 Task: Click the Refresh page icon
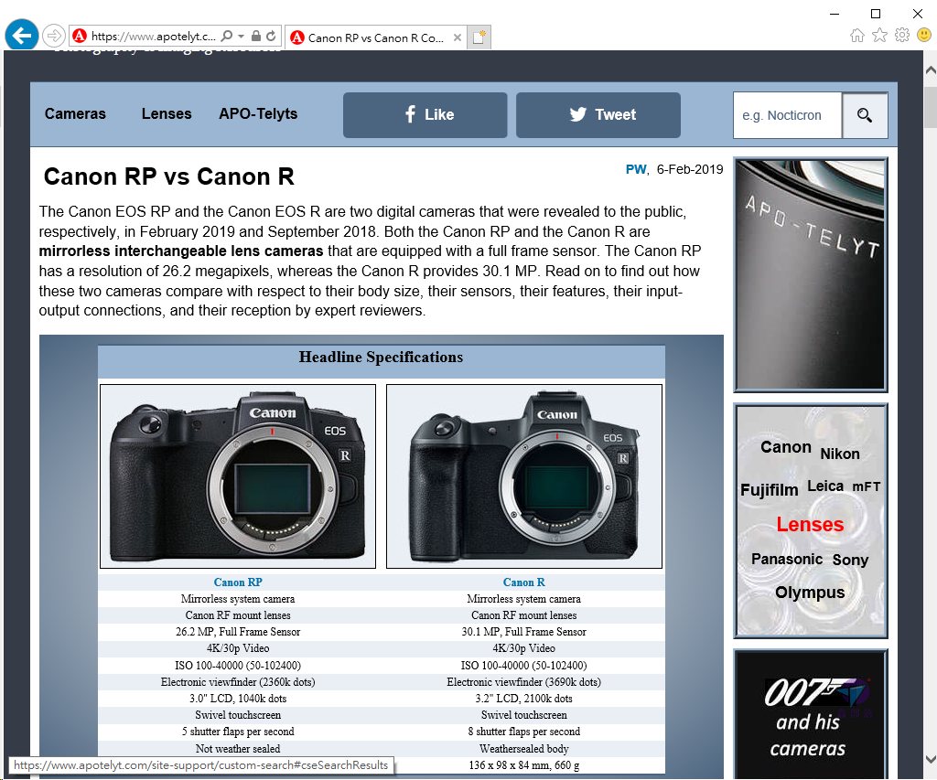pos(271,36)
